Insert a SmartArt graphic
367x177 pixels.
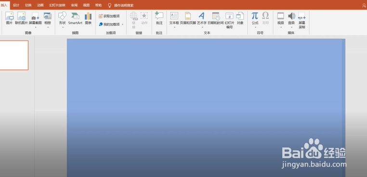[x=75, y=18]
